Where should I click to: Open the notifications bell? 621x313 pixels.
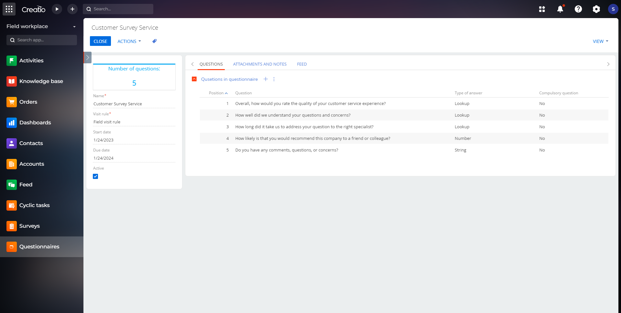[560, 9]
